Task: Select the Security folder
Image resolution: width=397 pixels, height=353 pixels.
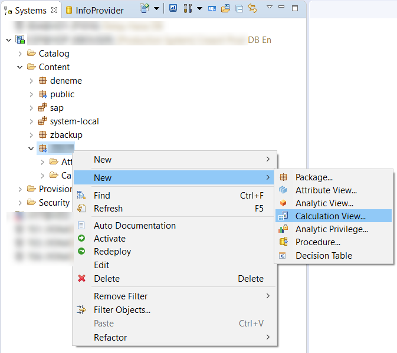Action: pyautogui.click(x=48, y=203)
